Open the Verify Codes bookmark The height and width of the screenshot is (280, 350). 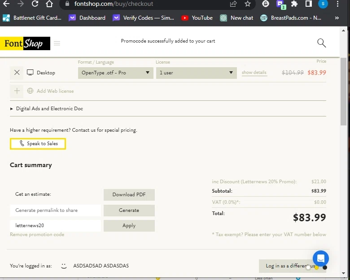click(x=143, y=18)
